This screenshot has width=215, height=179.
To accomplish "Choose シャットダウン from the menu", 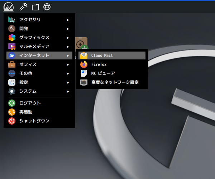I will coord(39,121).
